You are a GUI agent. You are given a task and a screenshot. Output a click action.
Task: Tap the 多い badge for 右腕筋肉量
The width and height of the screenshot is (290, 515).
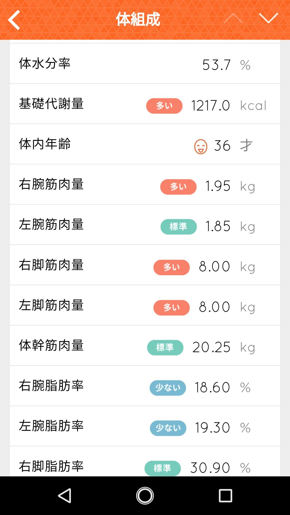[x=178, y=186]
